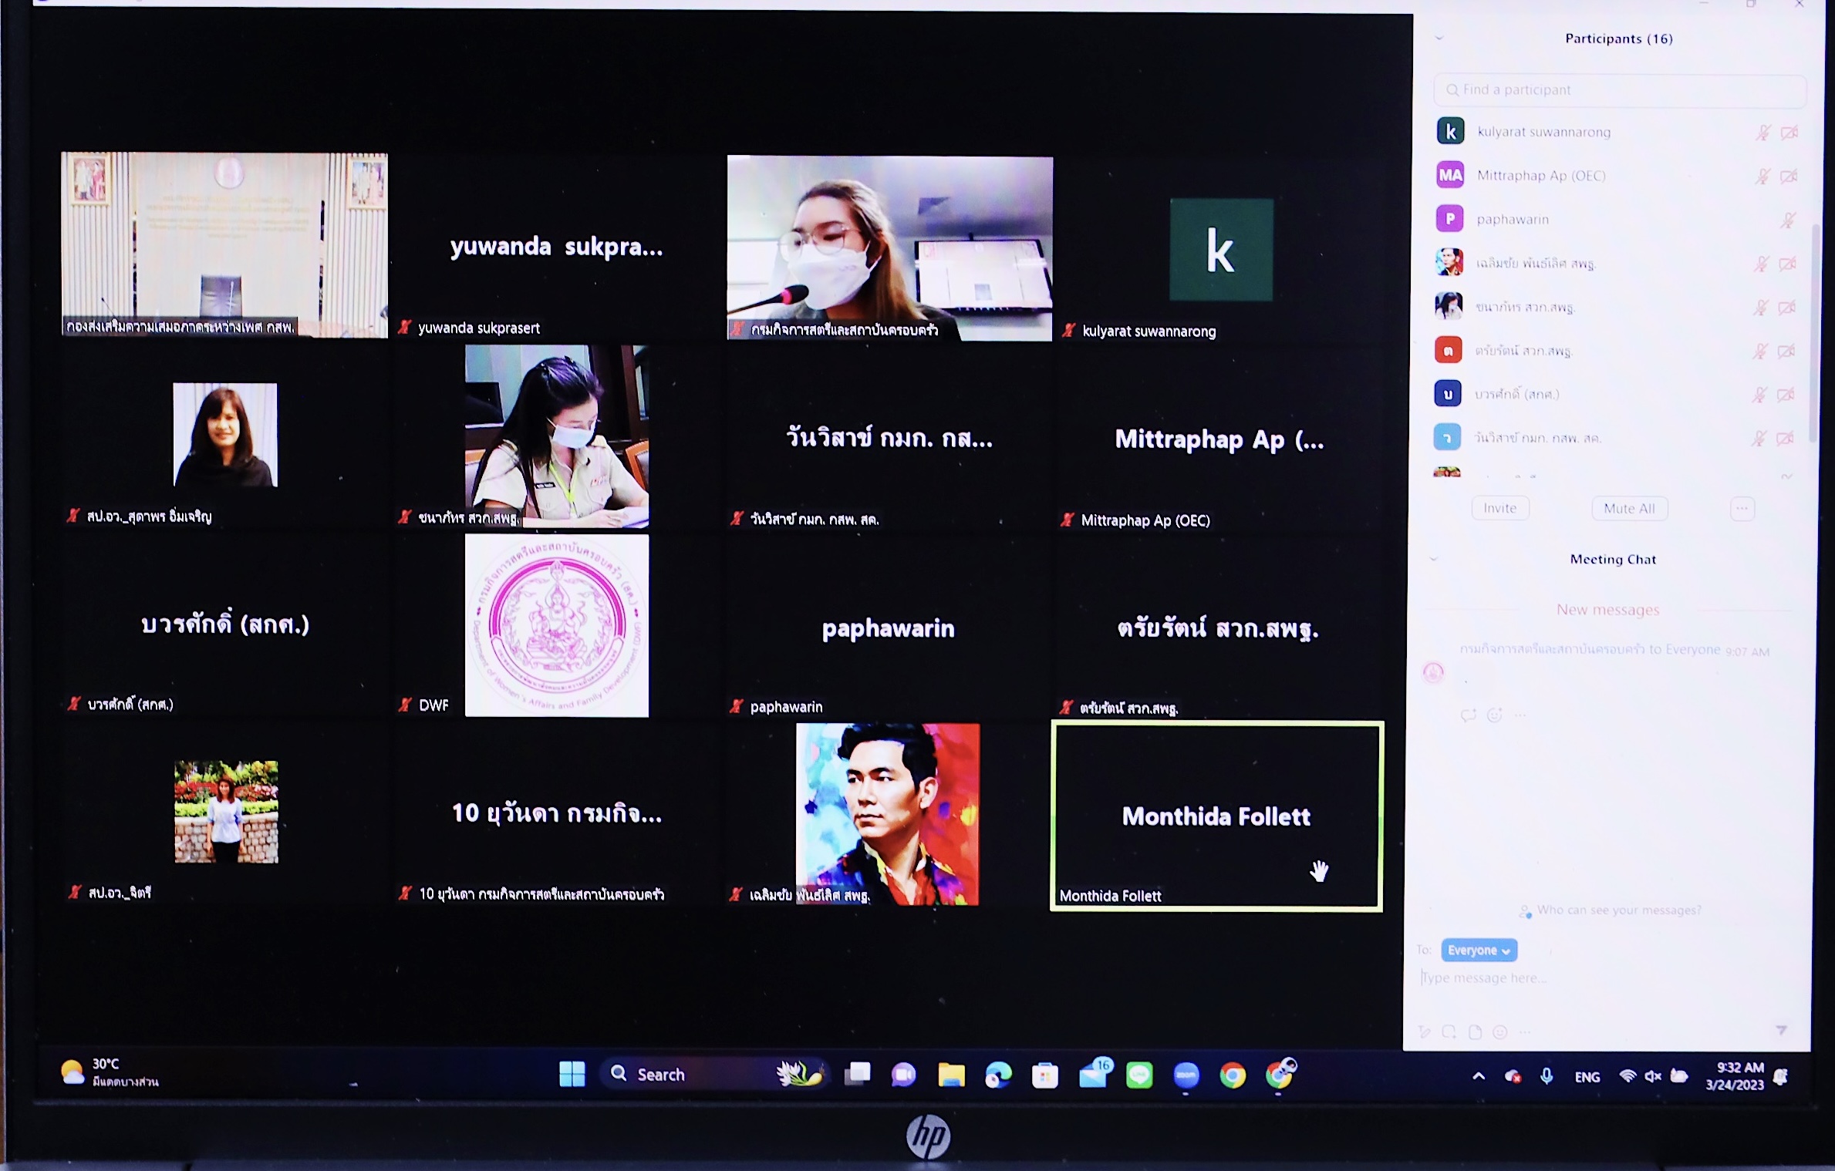Image resolution: width=1835 pixels, height=1171 pixels.
Task: Click ENG language indicator in taskbar
Action: point(1587,1077)
